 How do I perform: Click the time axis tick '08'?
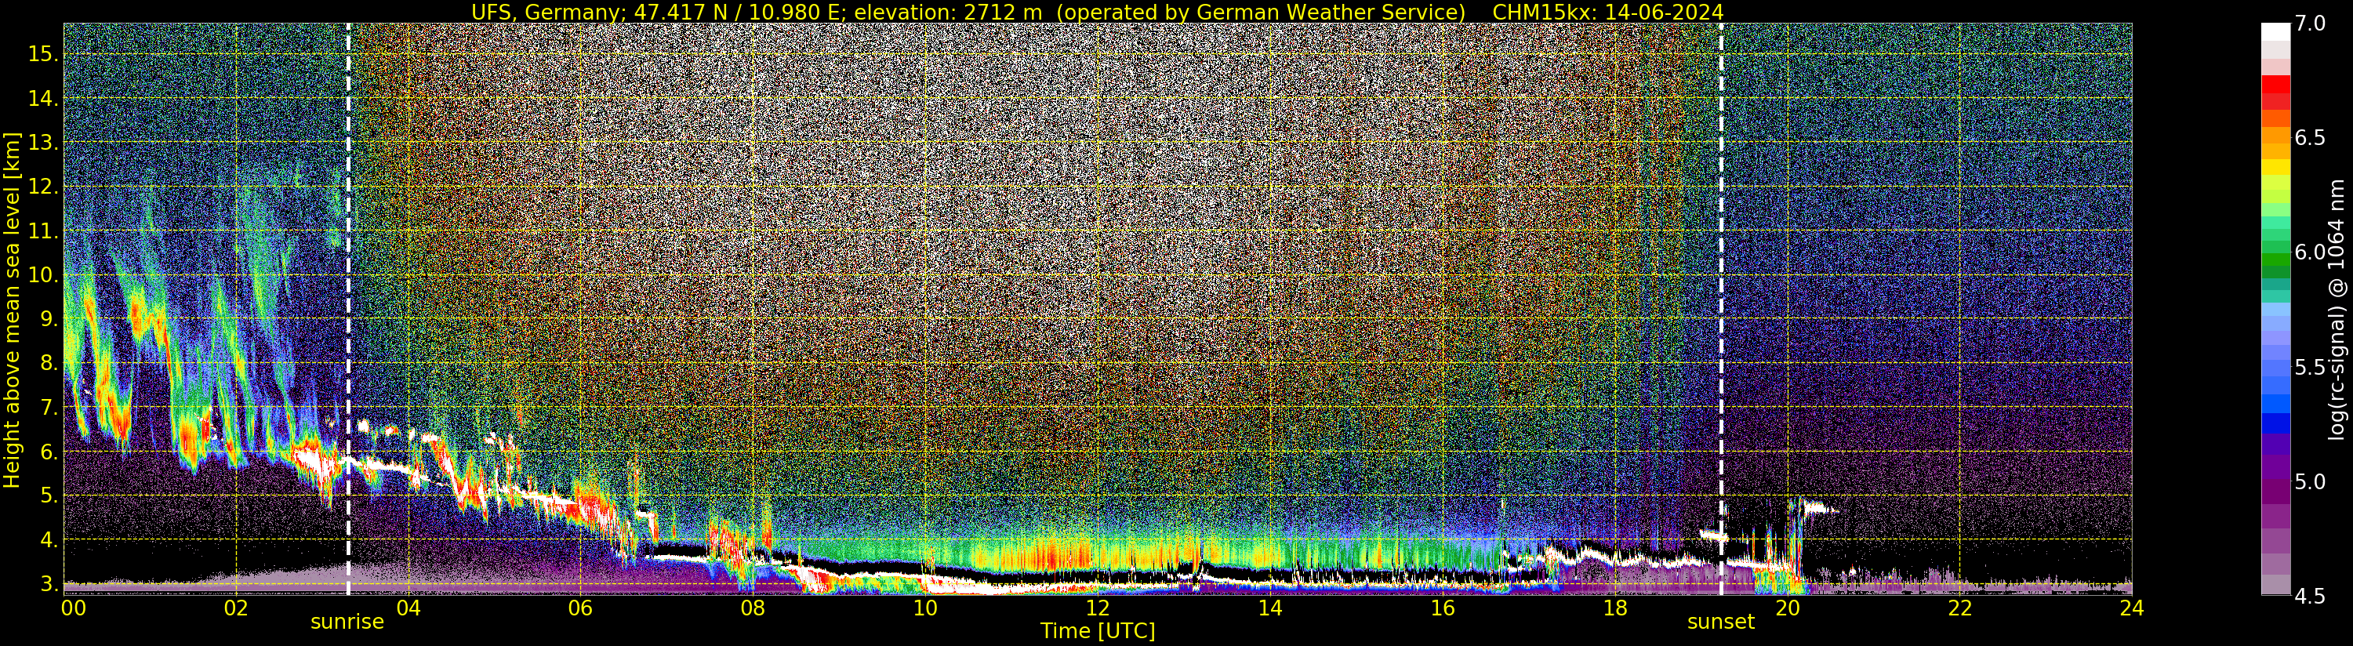pyautogui.click(x=753, y=608)
